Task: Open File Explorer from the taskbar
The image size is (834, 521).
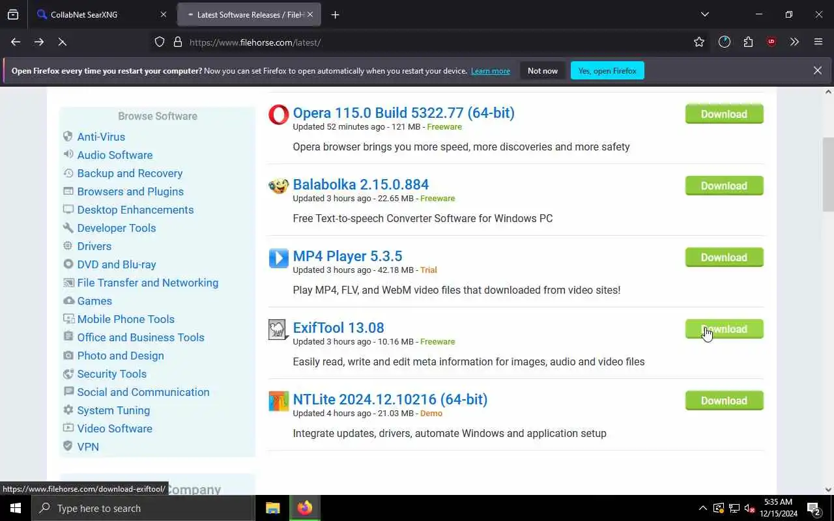Action: (273, 508)
